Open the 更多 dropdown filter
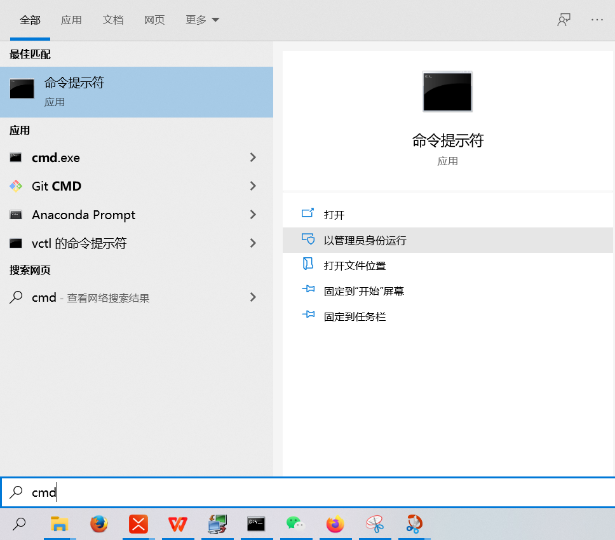Image resolution: width=615 pixels, height=540 pixels. click(x=202, y=20)
